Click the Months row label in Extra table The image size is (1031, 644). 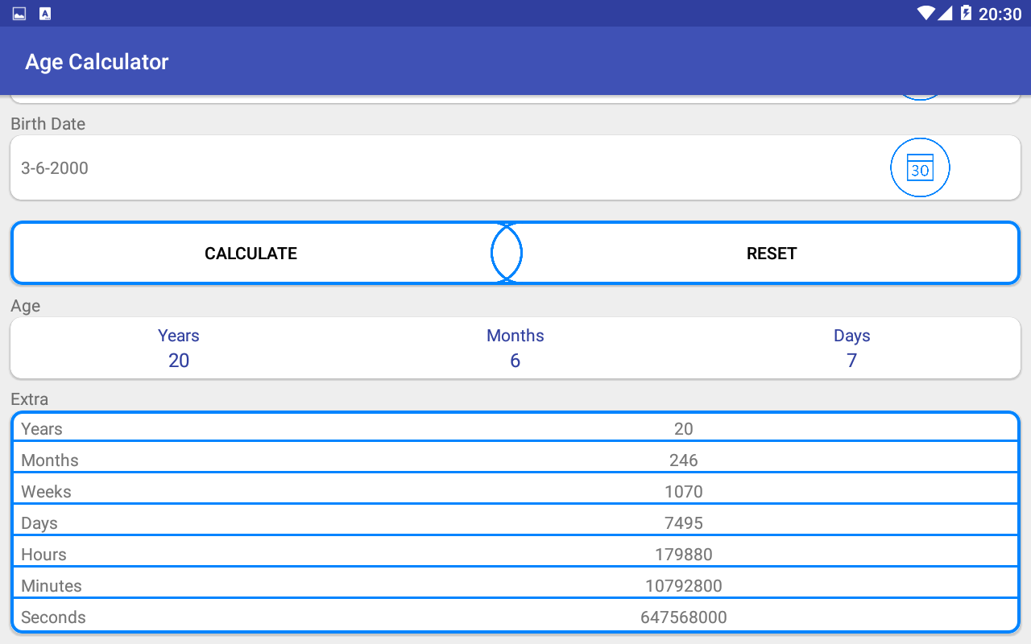(x=50, y=460)
